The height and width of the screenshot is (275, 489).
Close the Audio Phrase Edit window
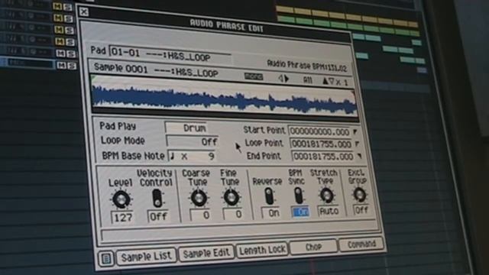click(84, 12)
